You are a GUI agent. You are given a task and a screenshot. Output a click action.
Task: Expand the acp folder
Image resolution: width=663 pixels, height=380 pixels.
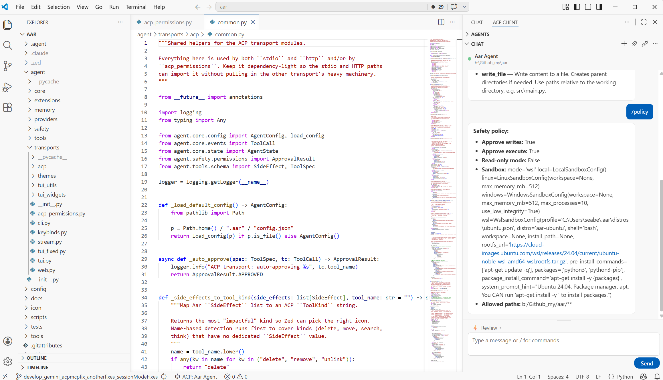pos(42,166)
